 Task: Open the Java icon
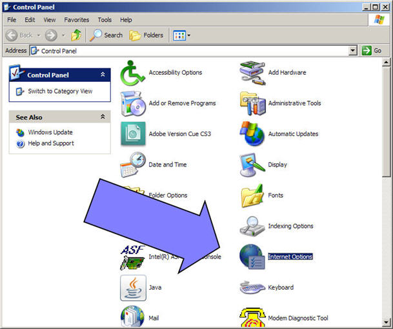[x=133, y=288]
